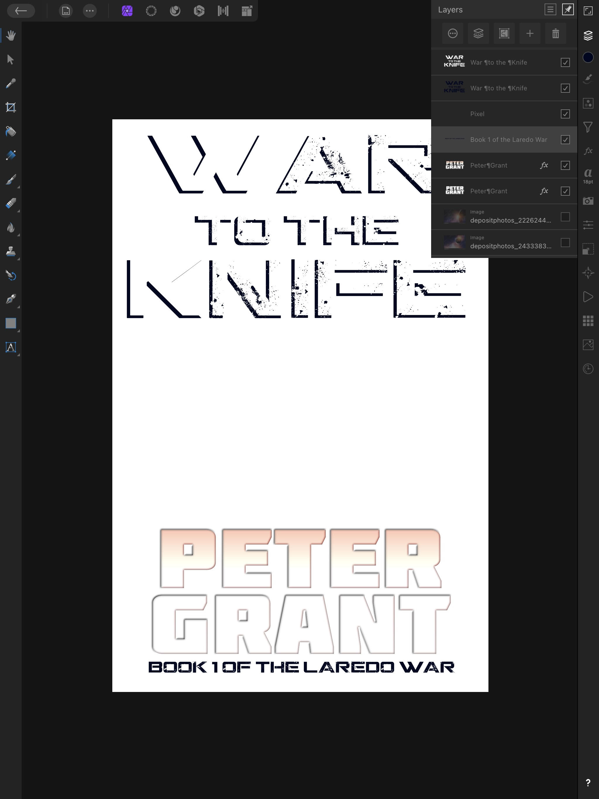Select the top War to the Knife layer
Viewport: 599px width, 799px height.
[x=499, y=63]
